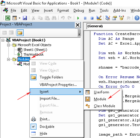Open the View menu
The image size is (140, 138).
[x=35, y=10]
